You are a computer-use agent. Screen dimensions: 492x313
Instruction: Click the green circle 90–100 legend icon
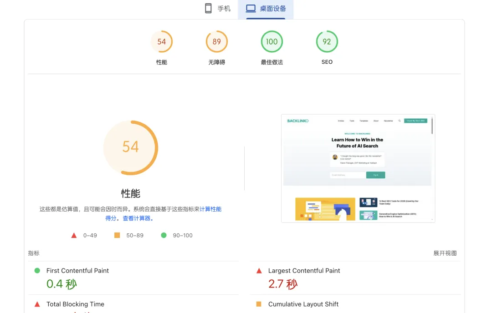coord(164,235)
